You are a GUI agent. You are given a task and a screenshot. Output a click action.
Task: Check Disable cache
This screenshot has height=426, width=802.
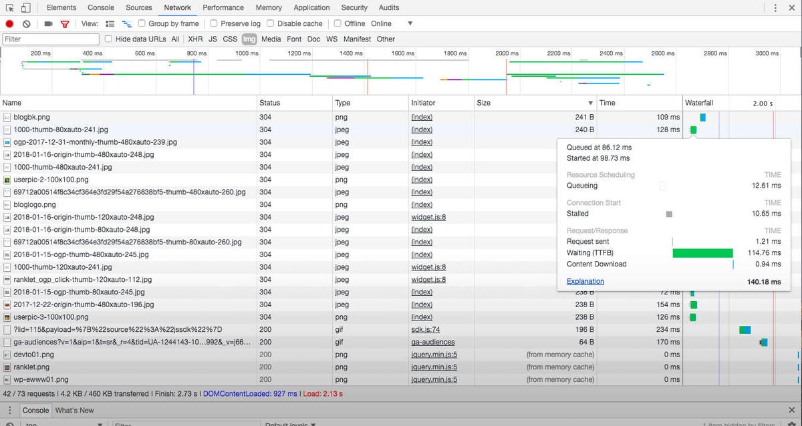tap(271, 23)
